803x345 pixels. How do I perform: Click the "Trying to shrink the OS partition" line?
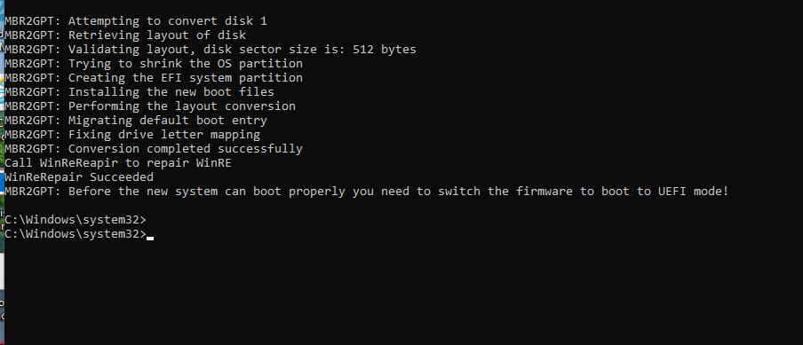tap(154, 64)
